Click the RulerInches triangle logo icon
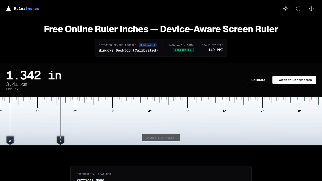 (9, 9)
